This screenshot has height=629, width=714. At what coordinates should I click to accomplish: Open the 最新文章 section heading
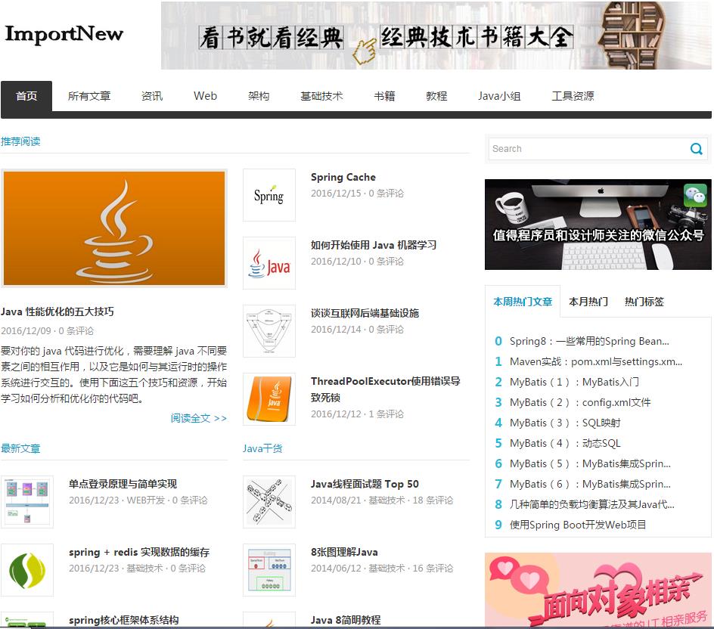coord(20,448)
